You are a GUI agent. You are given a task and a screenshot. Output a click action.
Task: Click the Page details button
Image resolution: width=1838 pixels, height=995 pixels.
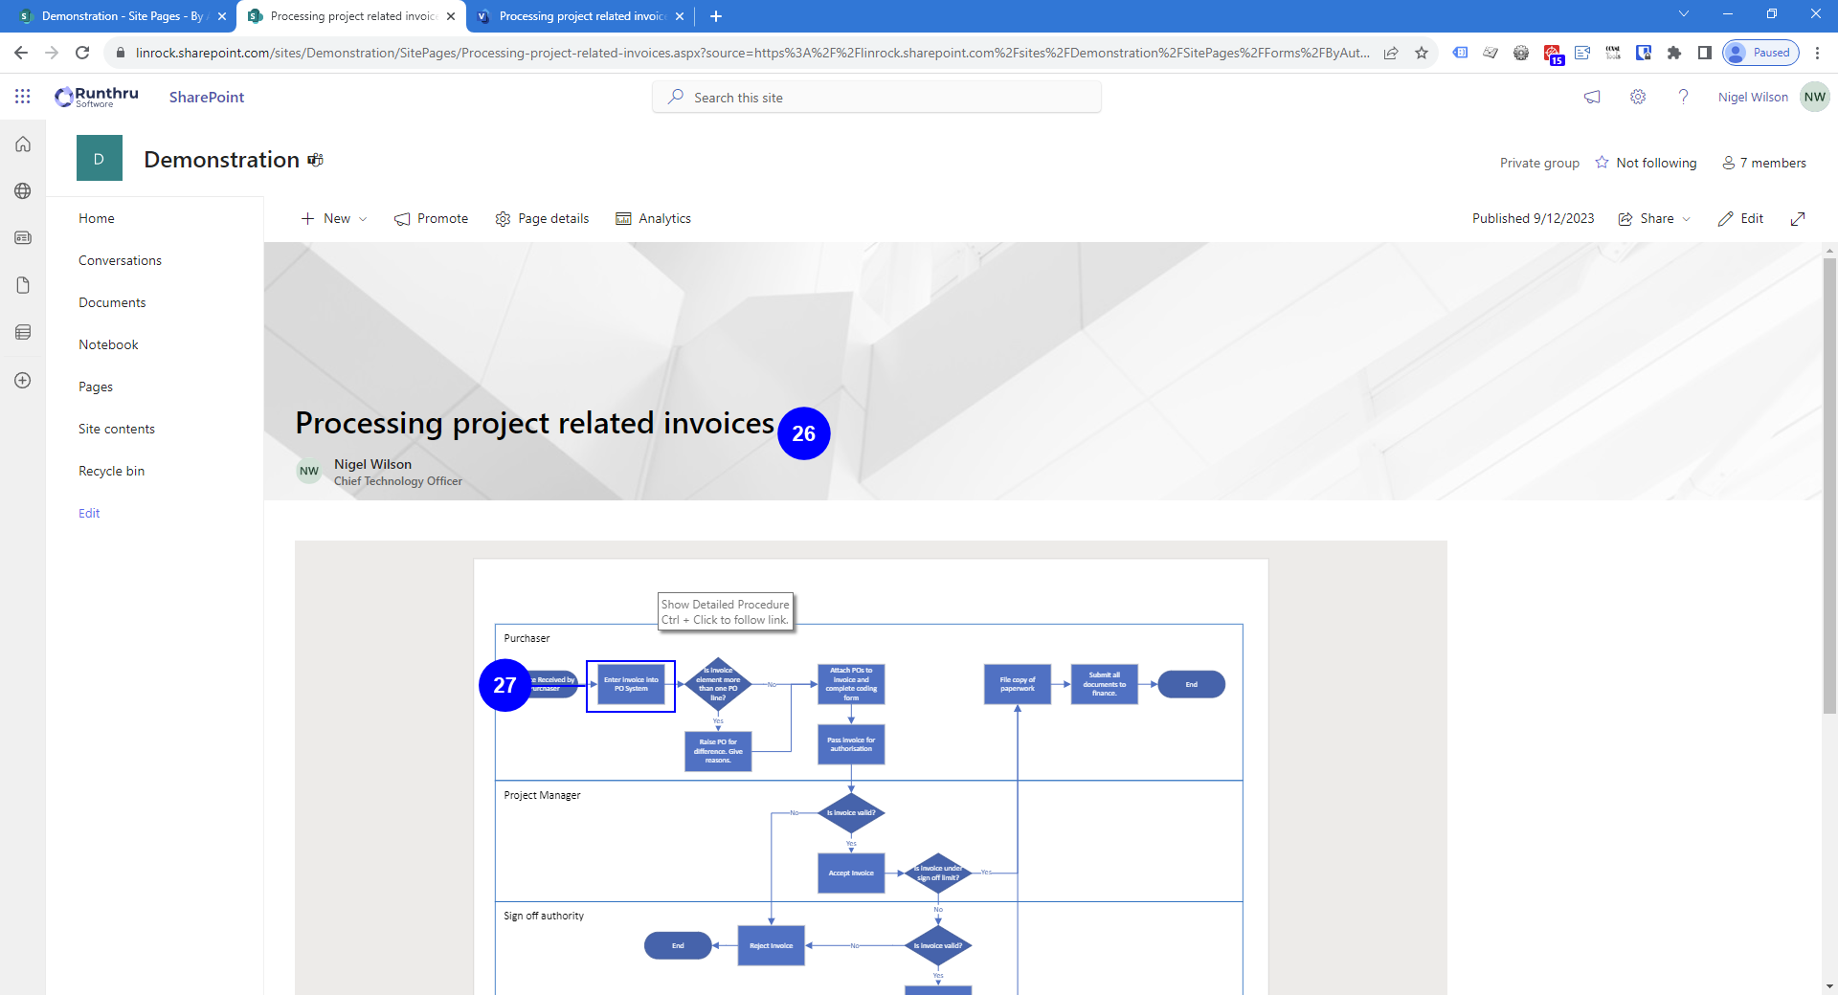(542, 219)
